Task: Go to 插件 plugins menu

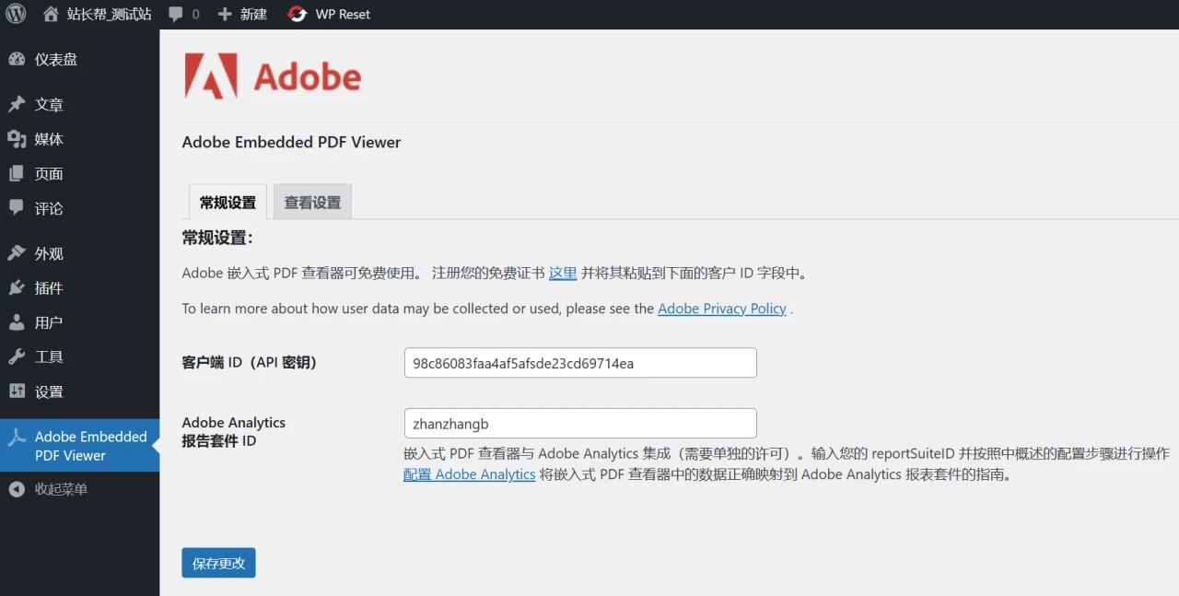Action: [49, 288]
